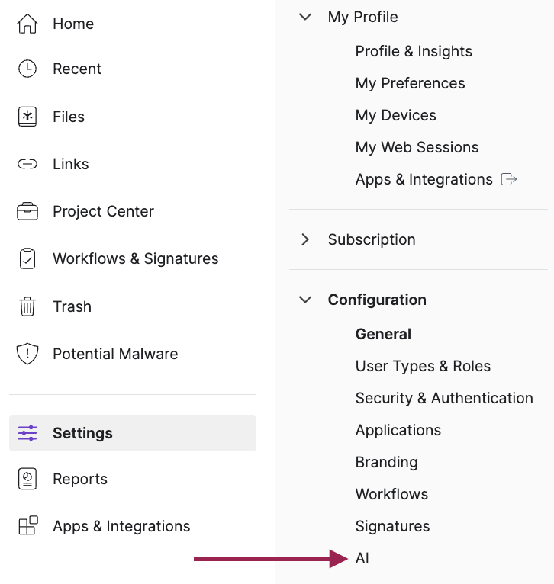Image resolution: width=554 pixels, height=584 pixels.
Task: Open User Types & Roles settings
Action: pos(423,366)
